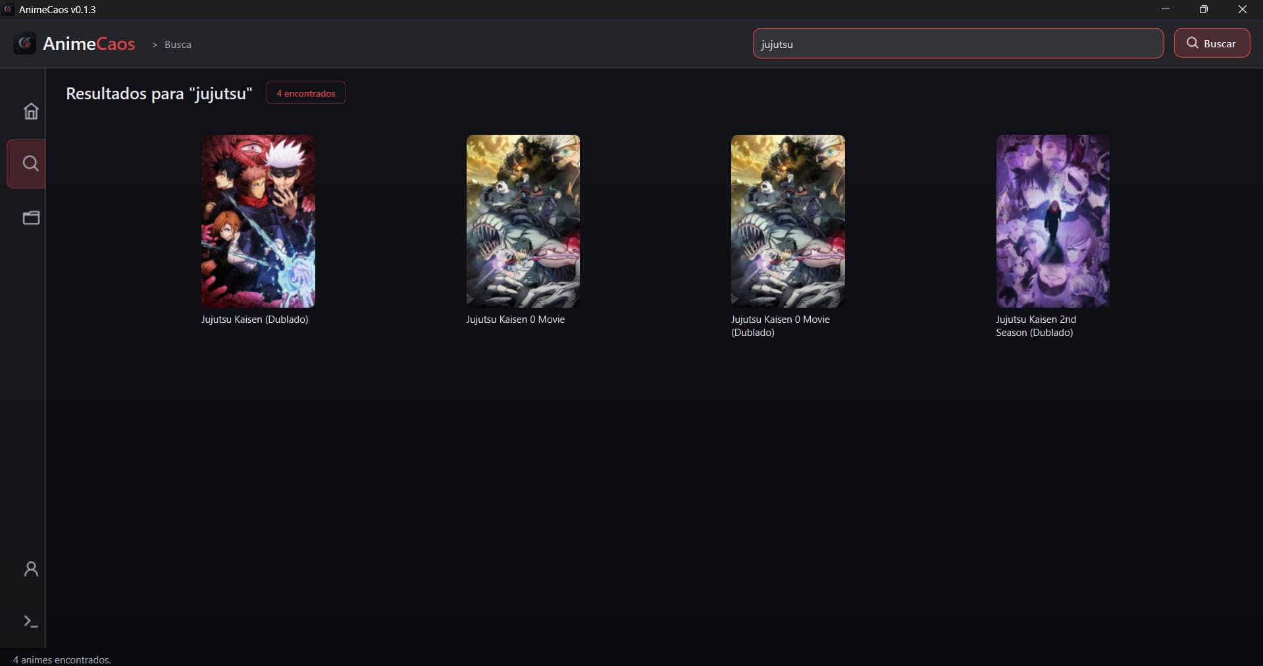Screen dimensions: 1263x666
Task: Click the 4 encontrados badge
Action: coord(306,93)
